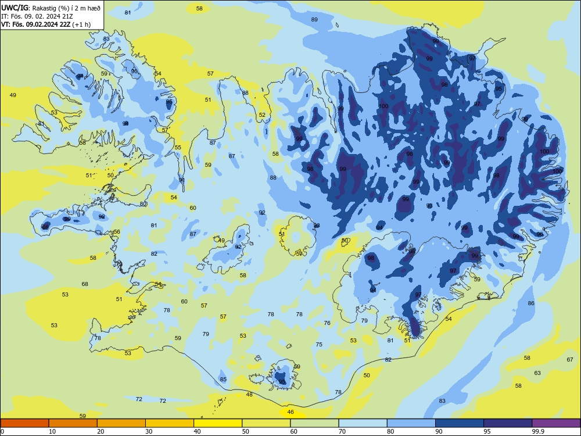Click the humidity value 52 on the map

point(262,115)
